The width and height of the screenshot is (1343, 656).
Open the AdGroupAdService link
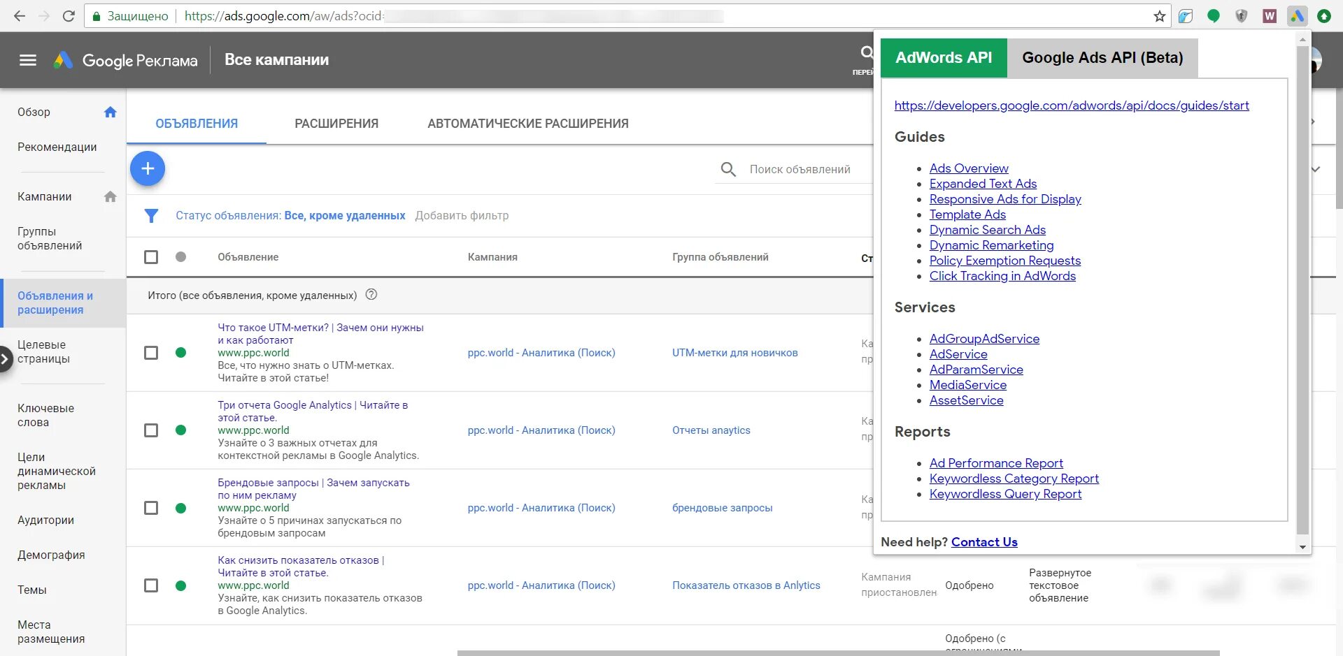click(984, 339)
